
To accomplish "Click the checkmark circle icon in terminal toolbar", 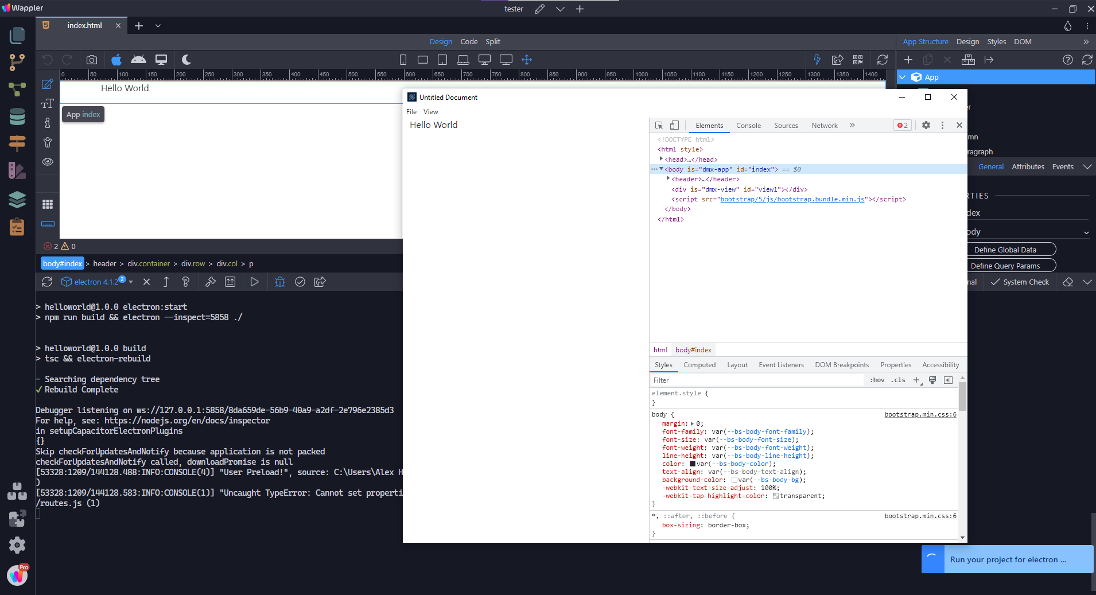I will [x=300, y=282].
